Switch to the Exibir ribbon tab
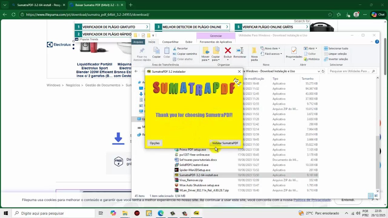This screenshot has height=218, width=388. [189, 42]
